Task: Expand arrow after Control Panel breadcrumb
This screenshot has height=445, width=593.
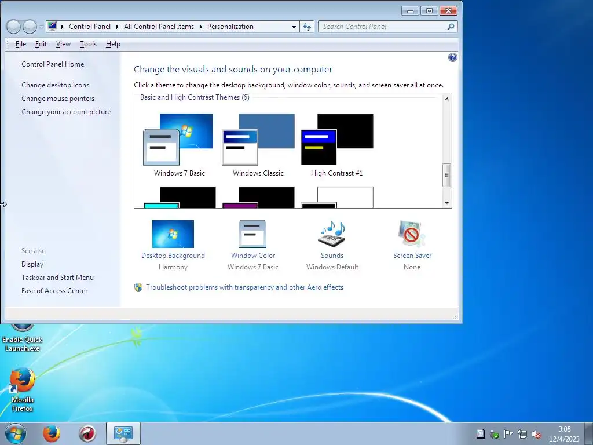Action: 117,27
